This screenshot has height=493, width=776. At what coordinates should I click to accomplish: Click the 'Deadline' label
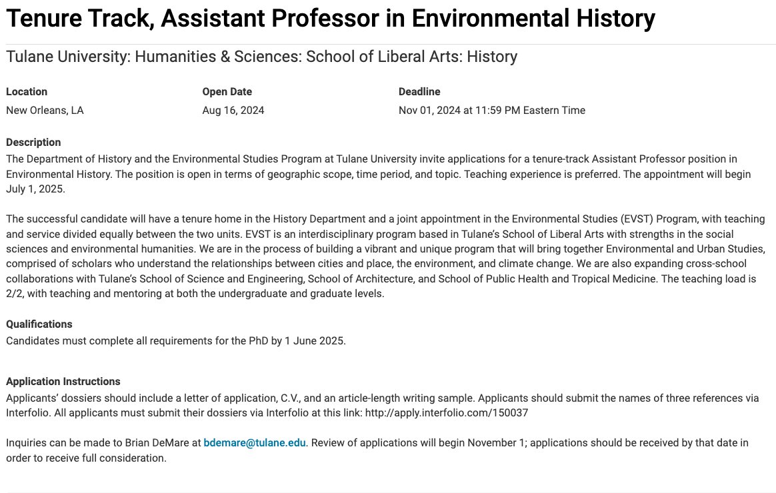pos(420,91)
